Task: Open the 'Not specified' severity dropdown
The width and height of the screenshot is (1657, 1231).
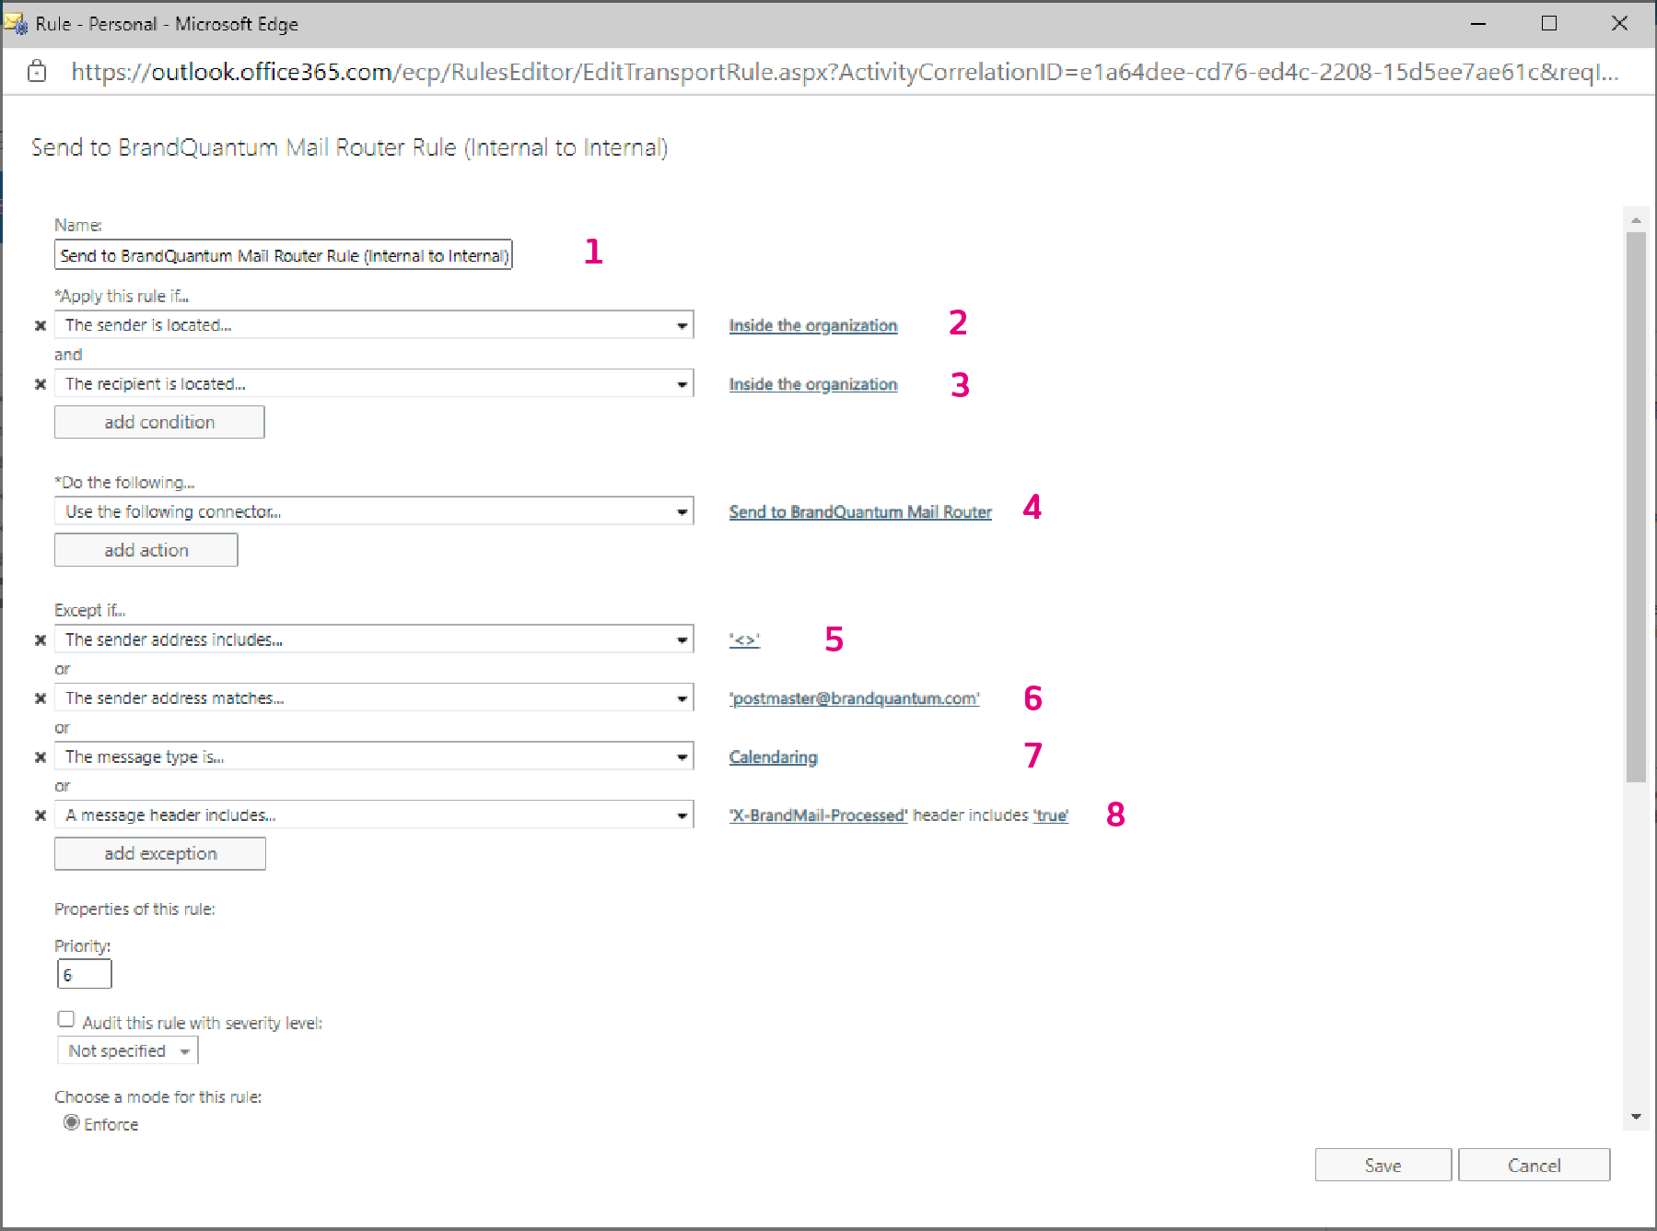Action: 128,1051
